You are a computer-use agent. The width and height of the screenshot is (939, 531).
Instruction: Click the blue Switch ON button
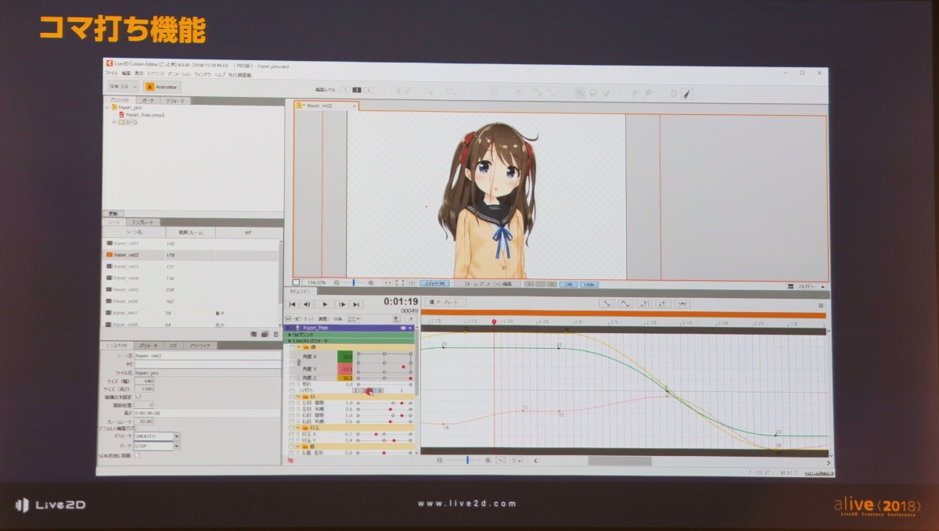pyautogui.click(x=434, y=284)
